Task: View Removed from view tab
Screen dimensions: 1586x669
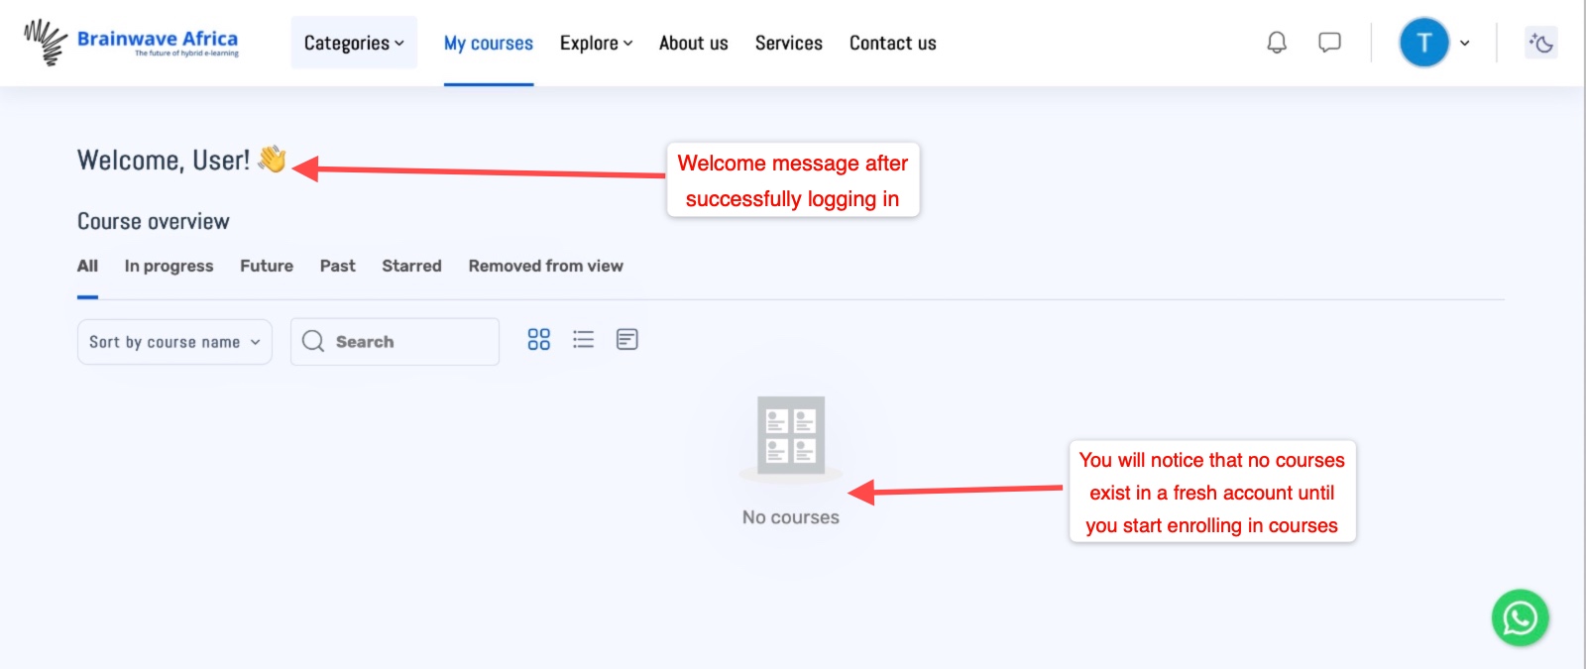Action: pos(545,266)
